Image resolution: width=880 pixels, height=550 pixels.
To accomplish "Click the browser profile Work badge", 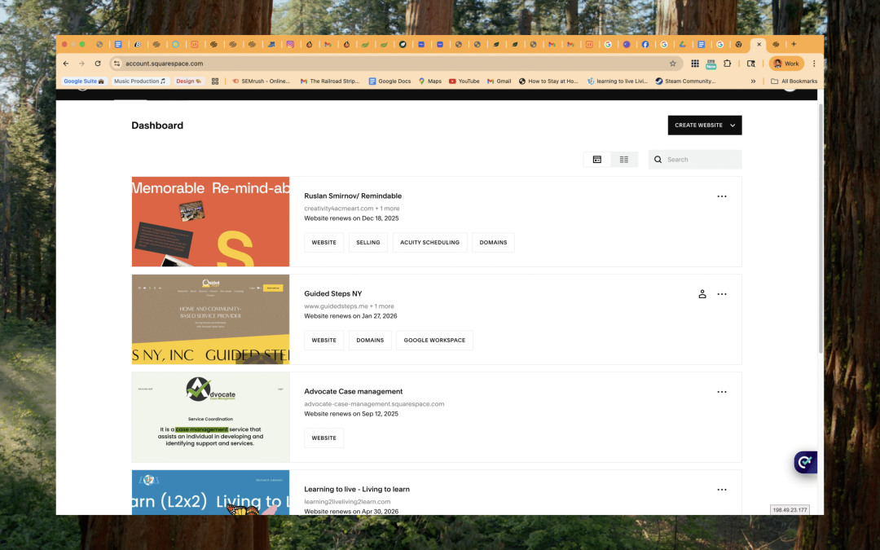I will pyautogui.click(x=785, y=63).
